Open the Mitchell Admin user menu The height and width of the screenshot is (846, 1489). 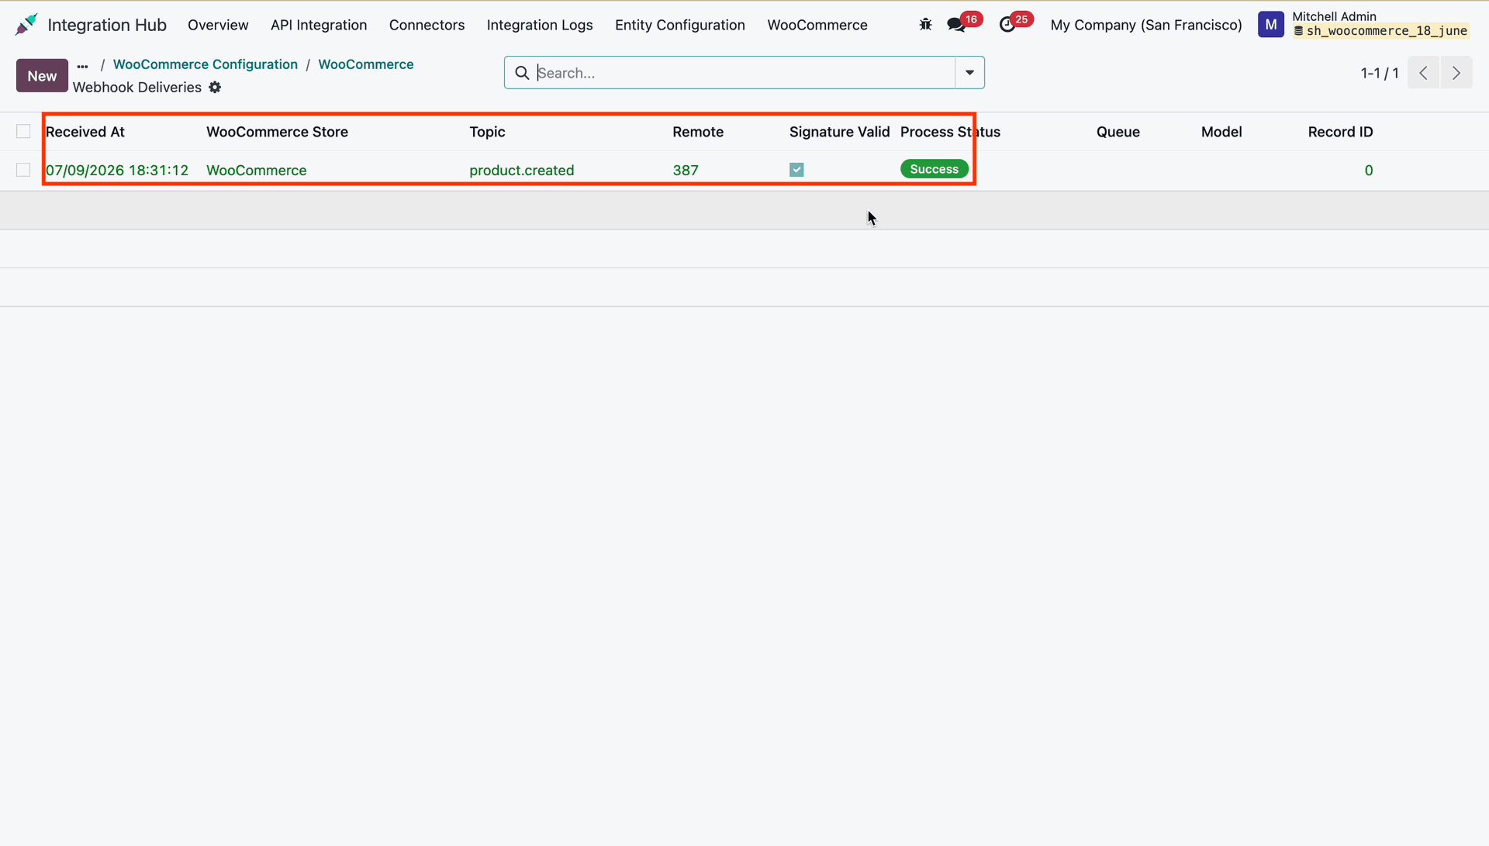point(1363,24)
